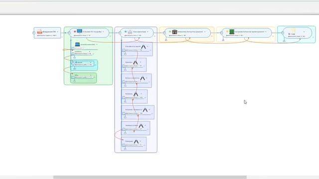Click input connector circle of briefcase node
The image size is (319, 179).
[164, 33]
